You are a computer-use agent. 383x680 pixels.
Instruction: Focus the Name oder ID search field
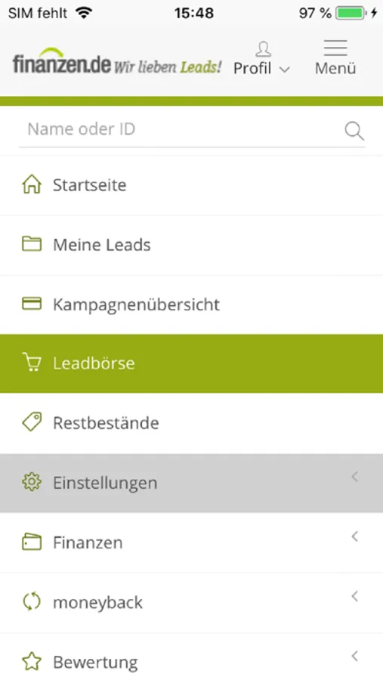pos(182,129)
